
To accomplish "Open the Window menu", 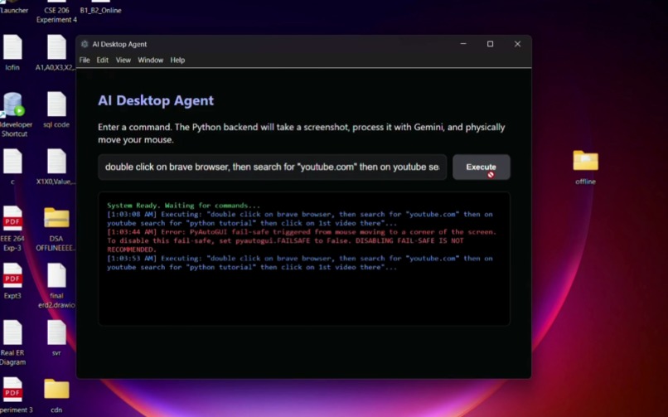I will 150,60.
